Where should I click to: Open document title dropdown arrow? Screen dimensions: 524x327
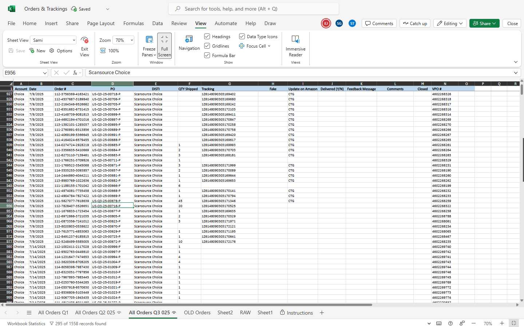[x=107, y=9]
